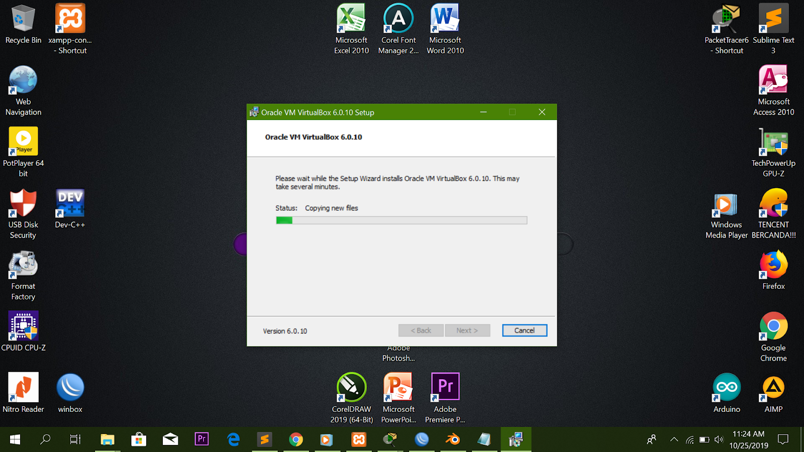Screen dimensions: 804x452
Task: Open PotPlayer 64 bit desktop icon
Action: click(x=23, y=152)
